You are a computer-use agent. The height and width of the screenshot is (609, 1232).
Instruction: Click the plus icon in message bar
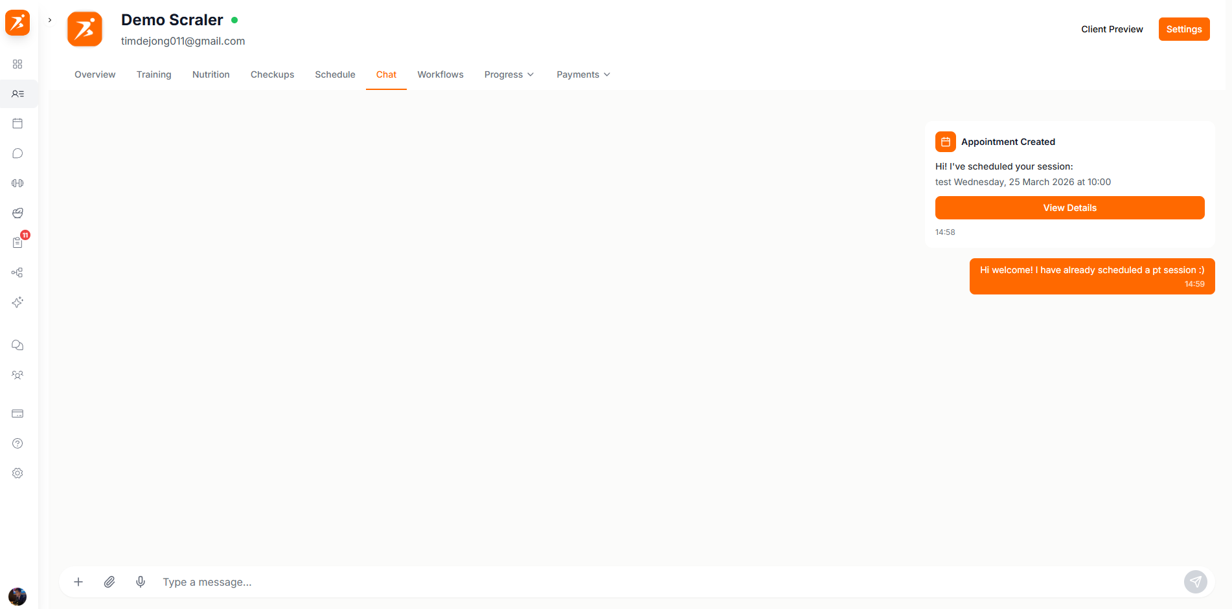[x=78, y=582]
